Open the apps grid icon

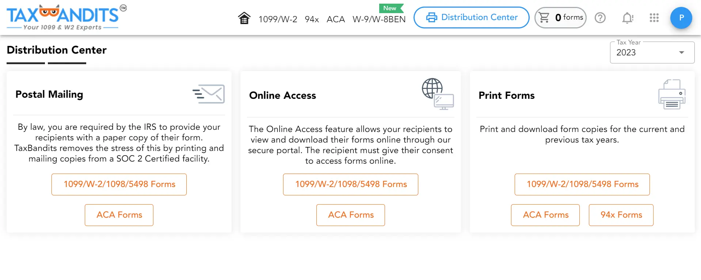coord(654,17)
